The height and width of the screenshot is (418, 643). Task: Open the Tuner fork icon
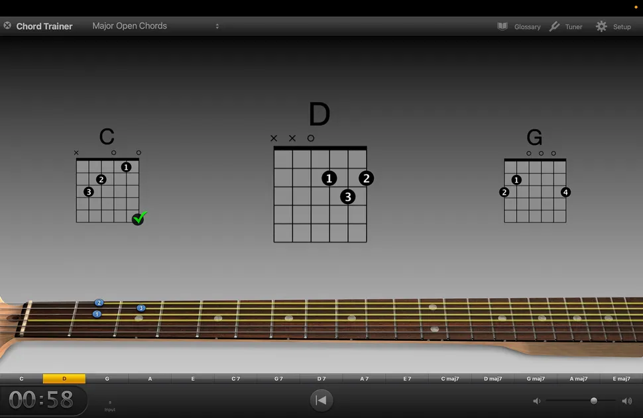coord(555,26)
